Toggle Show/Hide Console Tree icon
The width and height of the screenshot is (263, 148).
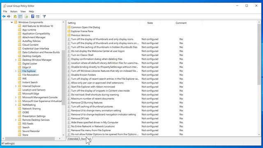click(x=20, y=16)
